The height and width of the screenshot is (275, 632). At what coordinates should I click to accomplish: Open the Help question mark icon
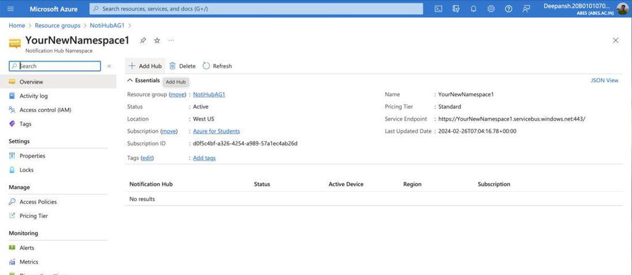tap(509, 9)
